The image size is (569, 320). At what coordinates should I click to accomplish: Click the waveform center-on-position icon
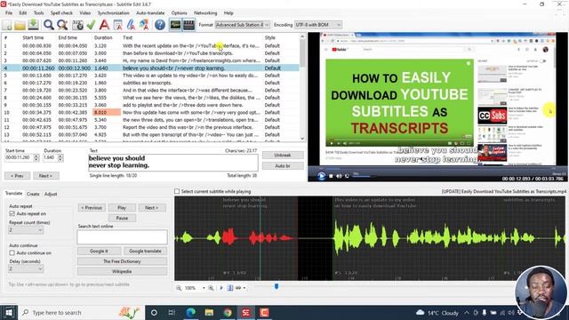(229, 288)
